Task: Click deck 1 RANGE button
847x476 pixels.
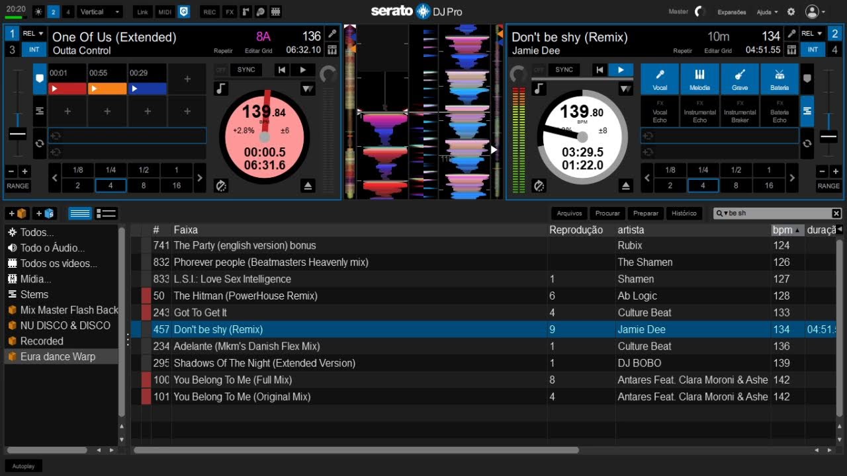Action: 18,186
